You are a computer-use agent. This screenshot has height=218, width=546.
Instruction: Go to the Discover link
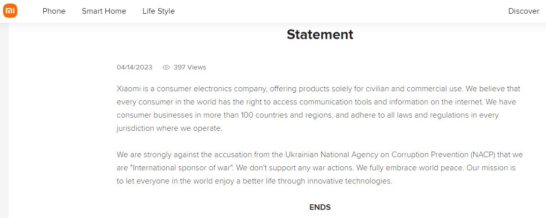click(x=524, y=11)
